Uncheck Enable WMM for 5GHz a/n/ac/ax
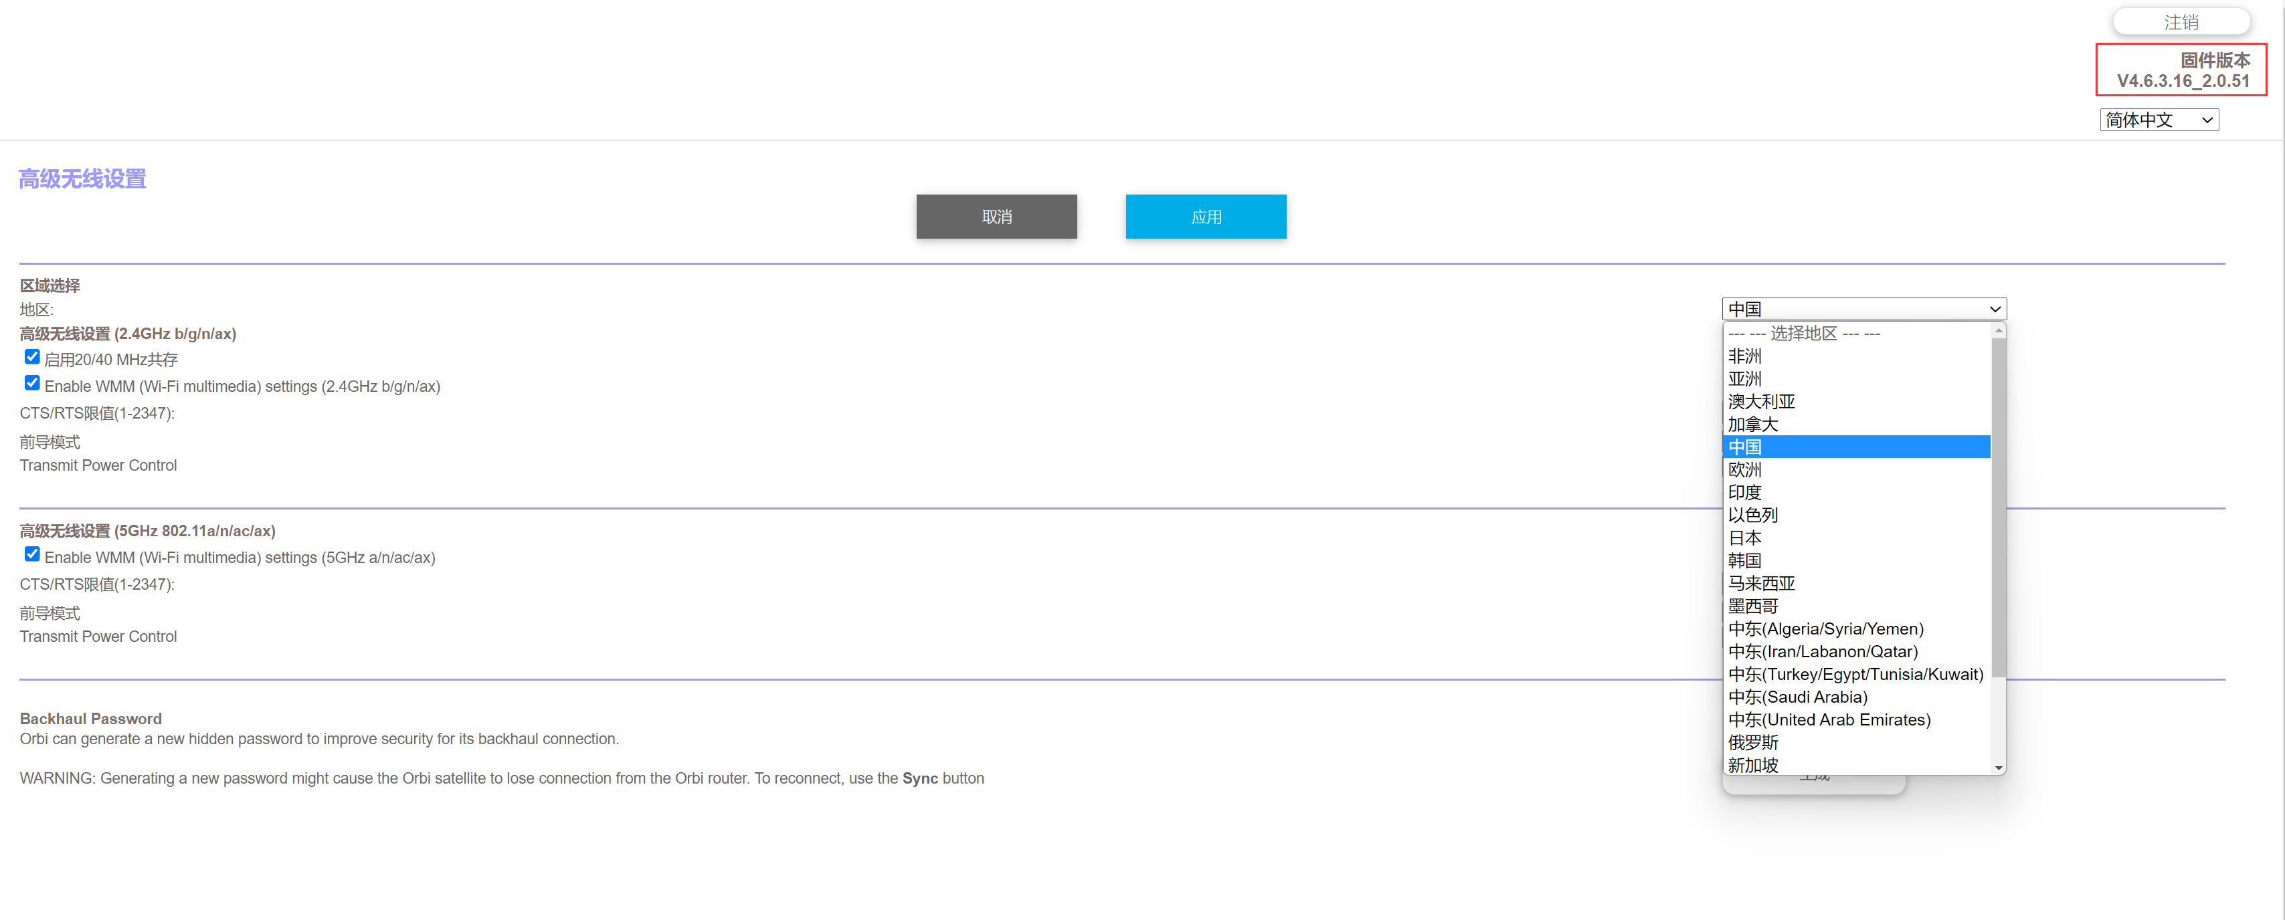Image resolution: width=2285 pixels, height=920 pixels. (32, 555)
